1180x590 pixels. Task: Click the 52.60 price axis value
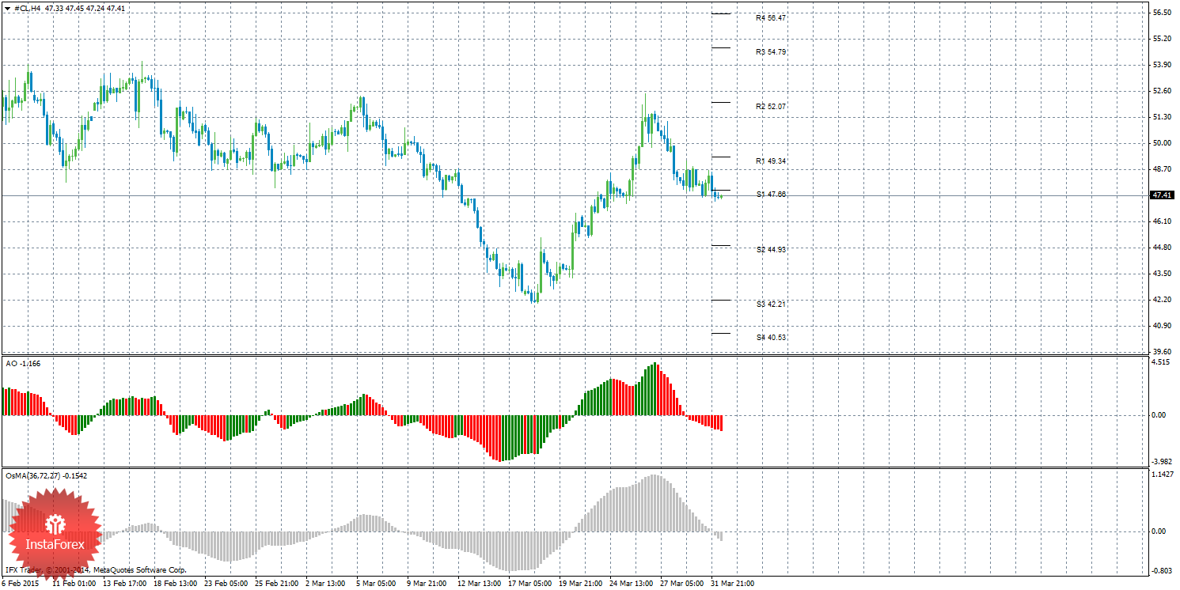[1162, 91]
